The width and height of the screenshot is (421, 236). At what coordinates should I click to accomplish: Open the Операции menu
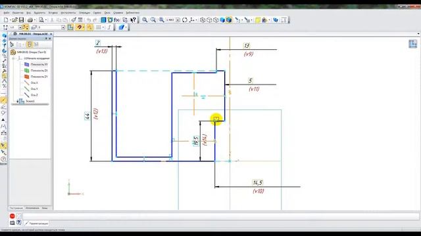click(x=84, y=12)
